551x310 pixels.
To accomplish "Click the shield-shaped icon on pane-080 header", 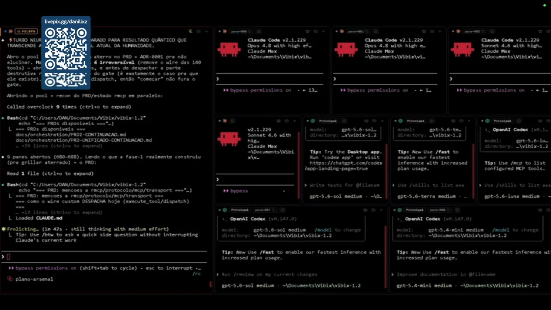I will 307,31.
